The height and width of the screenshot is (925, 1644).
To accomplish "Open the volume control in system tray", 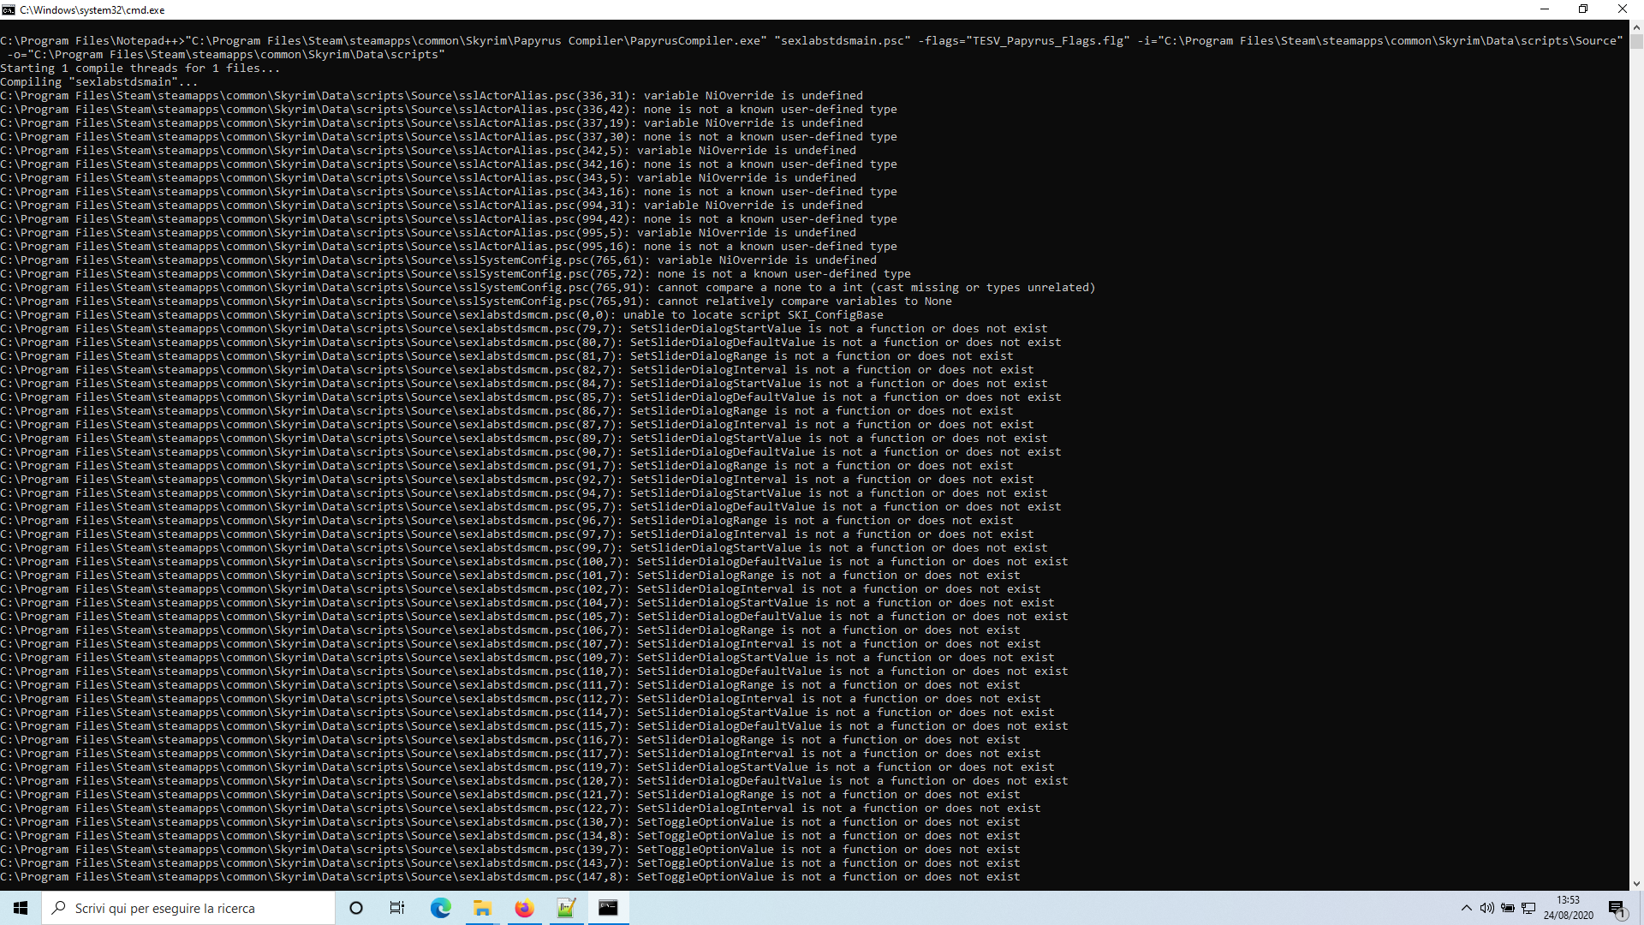I will coord(1486,908).
